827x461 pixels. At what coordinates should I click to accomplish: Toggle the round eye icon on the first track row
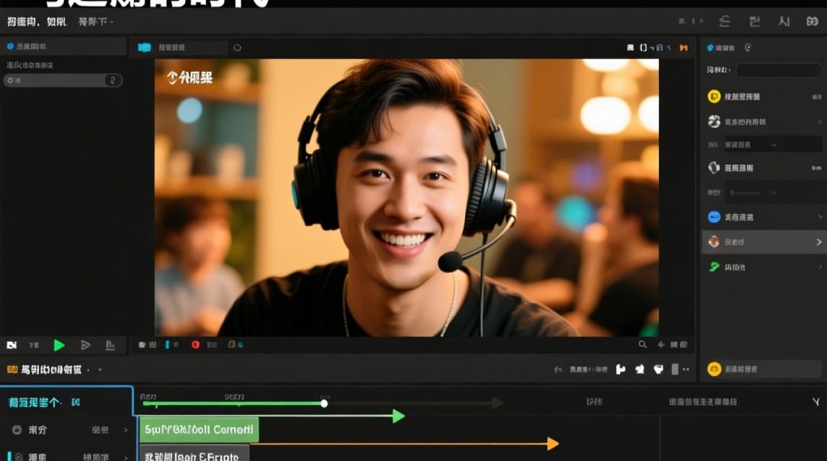click(x=17, y=430)
